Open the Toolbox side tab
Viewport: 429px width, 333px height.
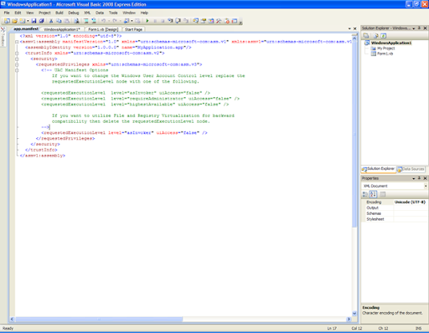click(x=3, y=37)
